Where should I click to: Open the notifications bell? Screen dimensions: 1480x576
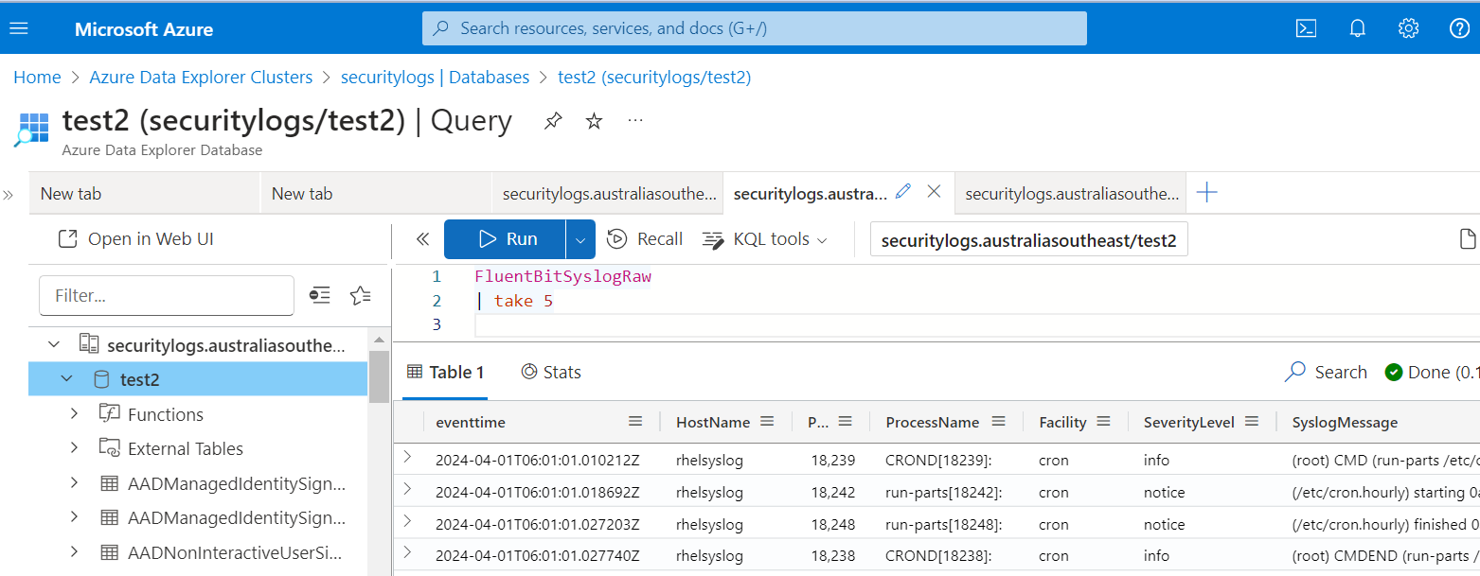coord(1357,28)
